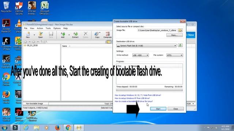The width and height of the screenshot is (234, 131).
Task: Click the Windows Start orb
Action: (x=4, y=128)
